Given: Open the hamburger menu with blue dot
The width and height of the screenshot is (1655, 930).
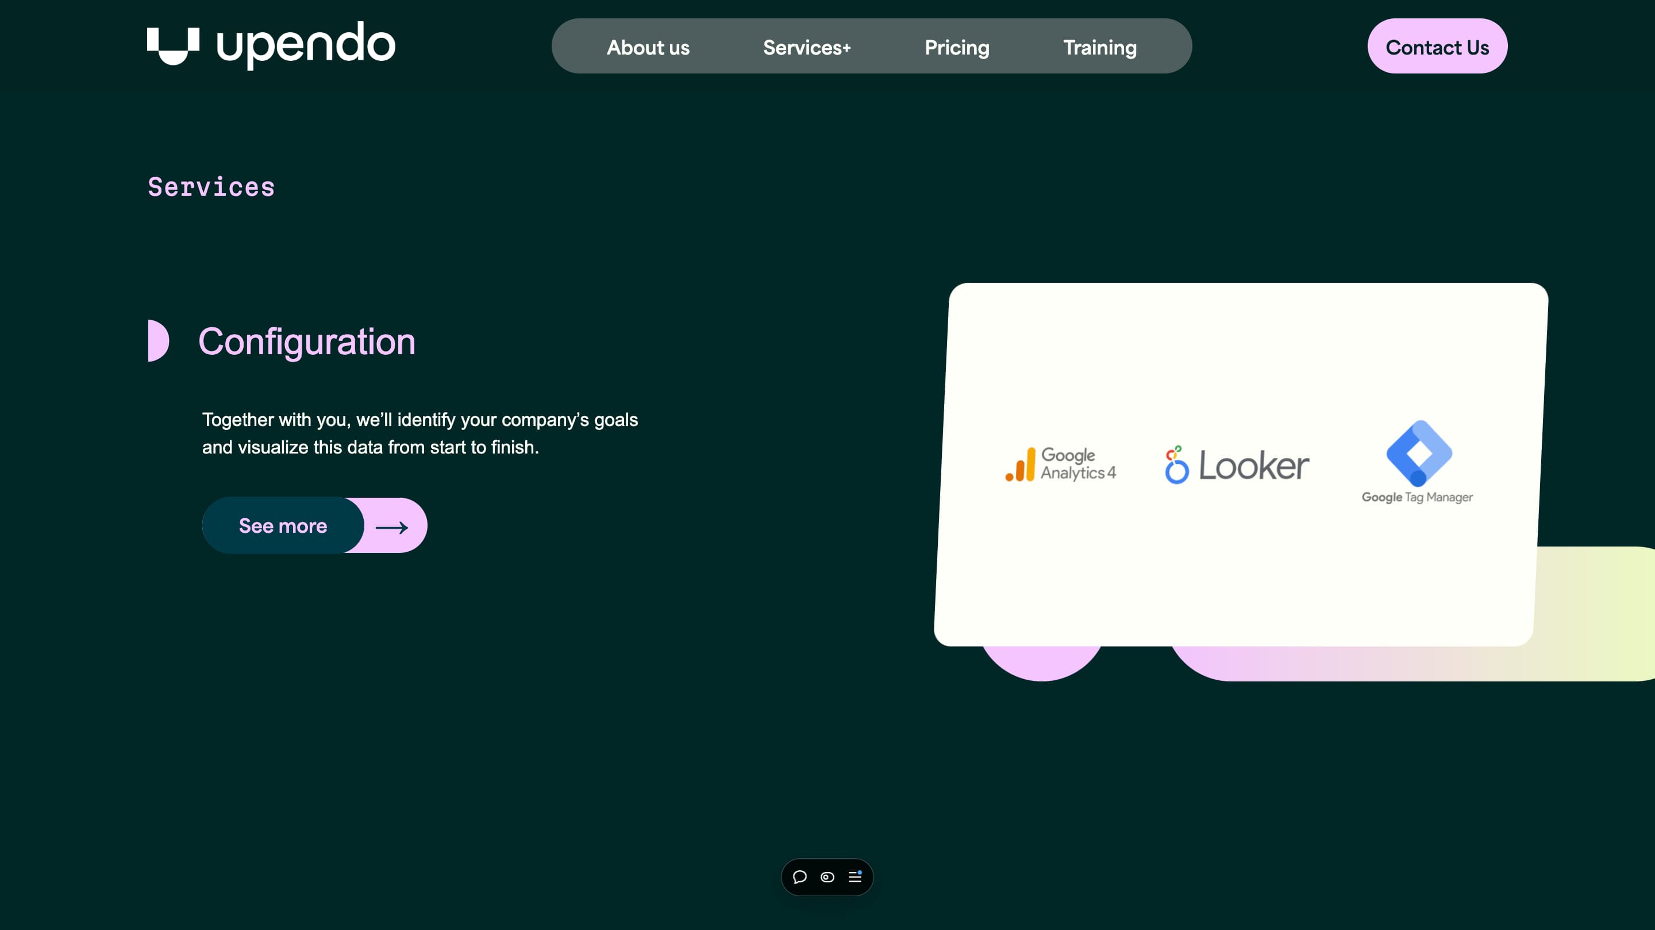Looking at the screenshot, I should pyautogui.click(x=855, y=877).
